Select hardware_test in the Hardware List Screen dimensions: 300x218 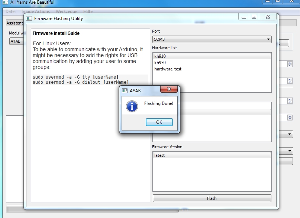pos(212,69)
